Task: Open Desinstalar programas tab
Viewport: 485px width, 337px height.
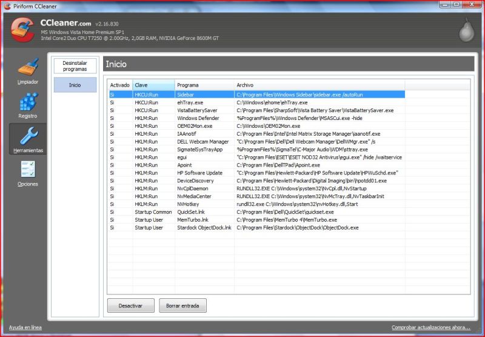Action: [75, 66]
